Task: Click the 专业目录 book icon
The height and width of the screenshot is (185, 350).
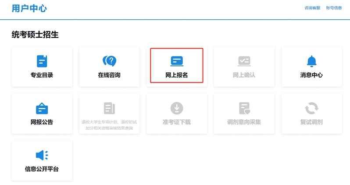Action: (42, 61)
